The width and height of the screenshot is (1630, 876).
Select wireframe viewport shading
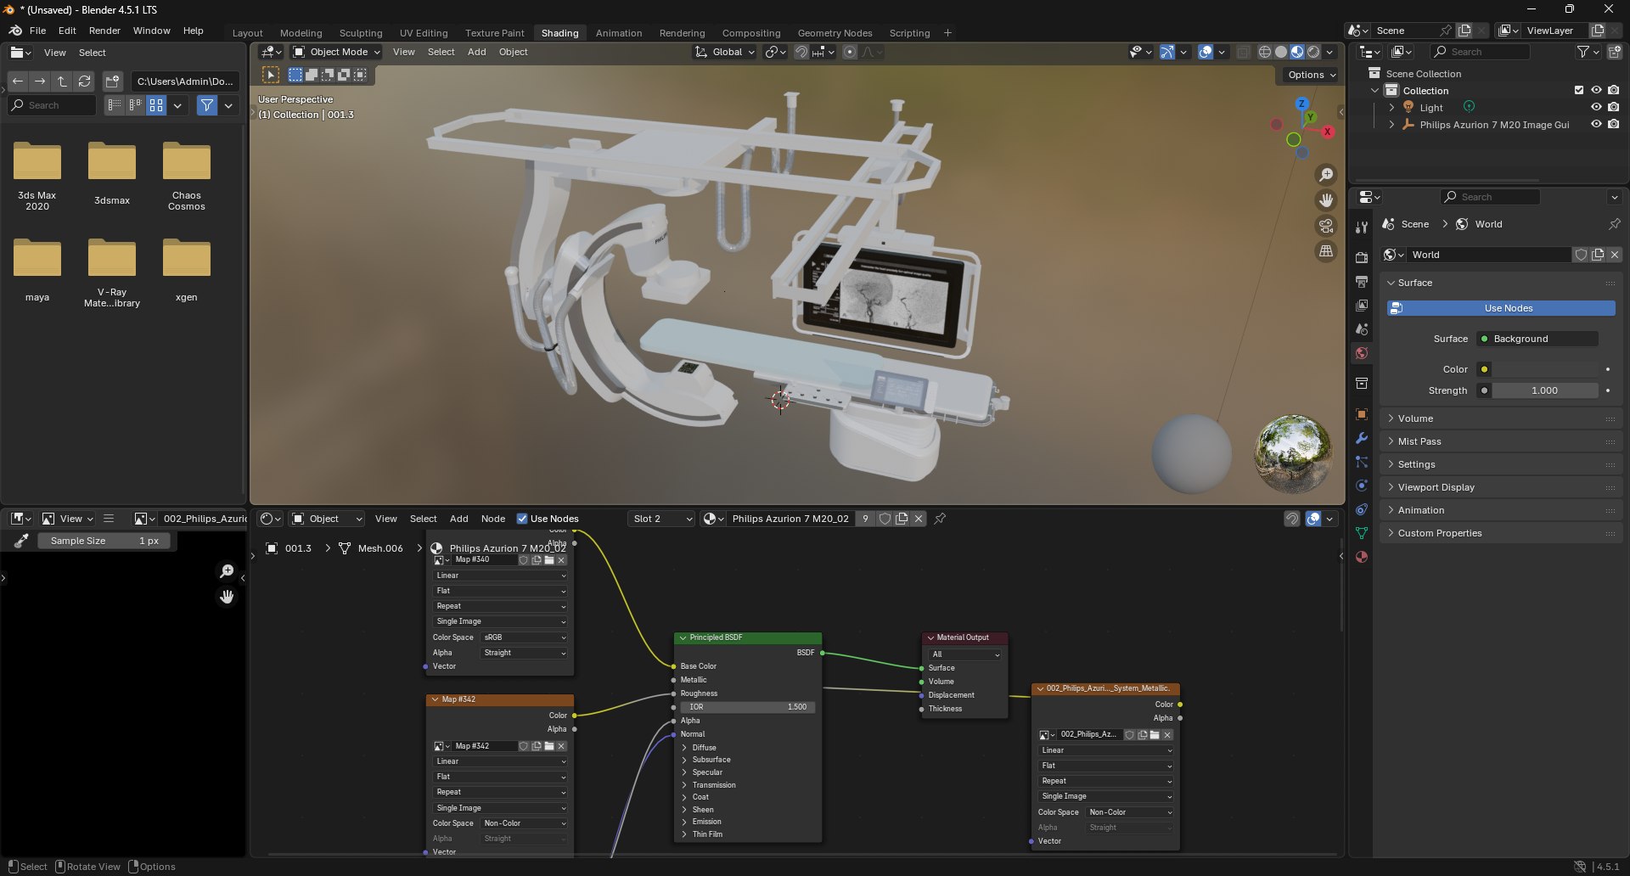1265,52
